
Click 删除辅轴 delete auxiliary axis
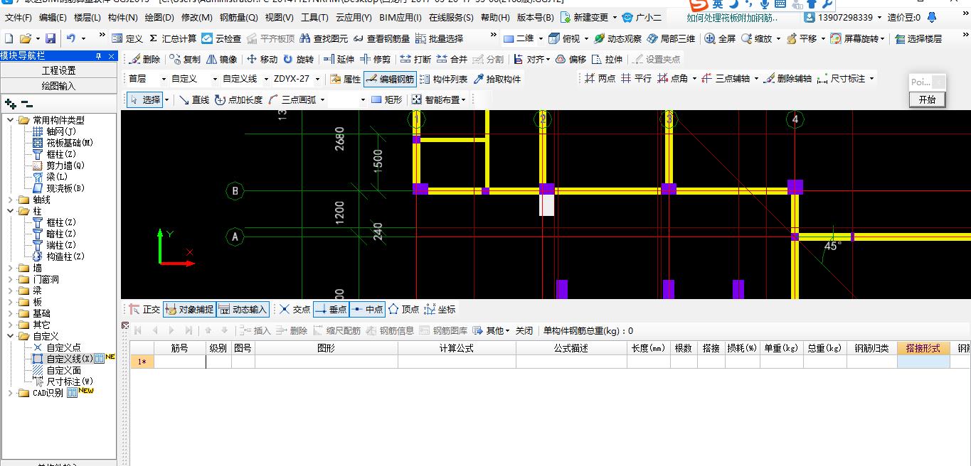coord(787,78)
